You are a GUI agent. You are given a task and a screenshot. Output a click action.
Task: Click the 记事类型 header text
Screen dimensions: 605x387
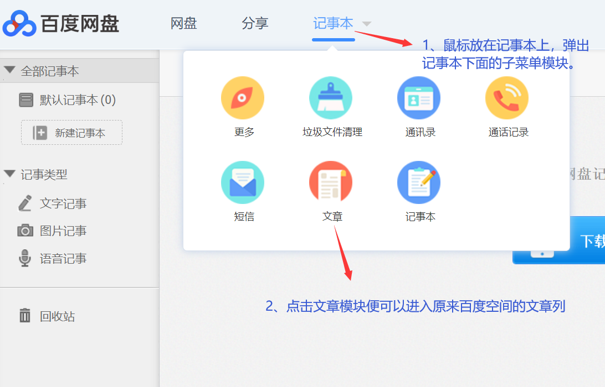click(x=44, y=175)
